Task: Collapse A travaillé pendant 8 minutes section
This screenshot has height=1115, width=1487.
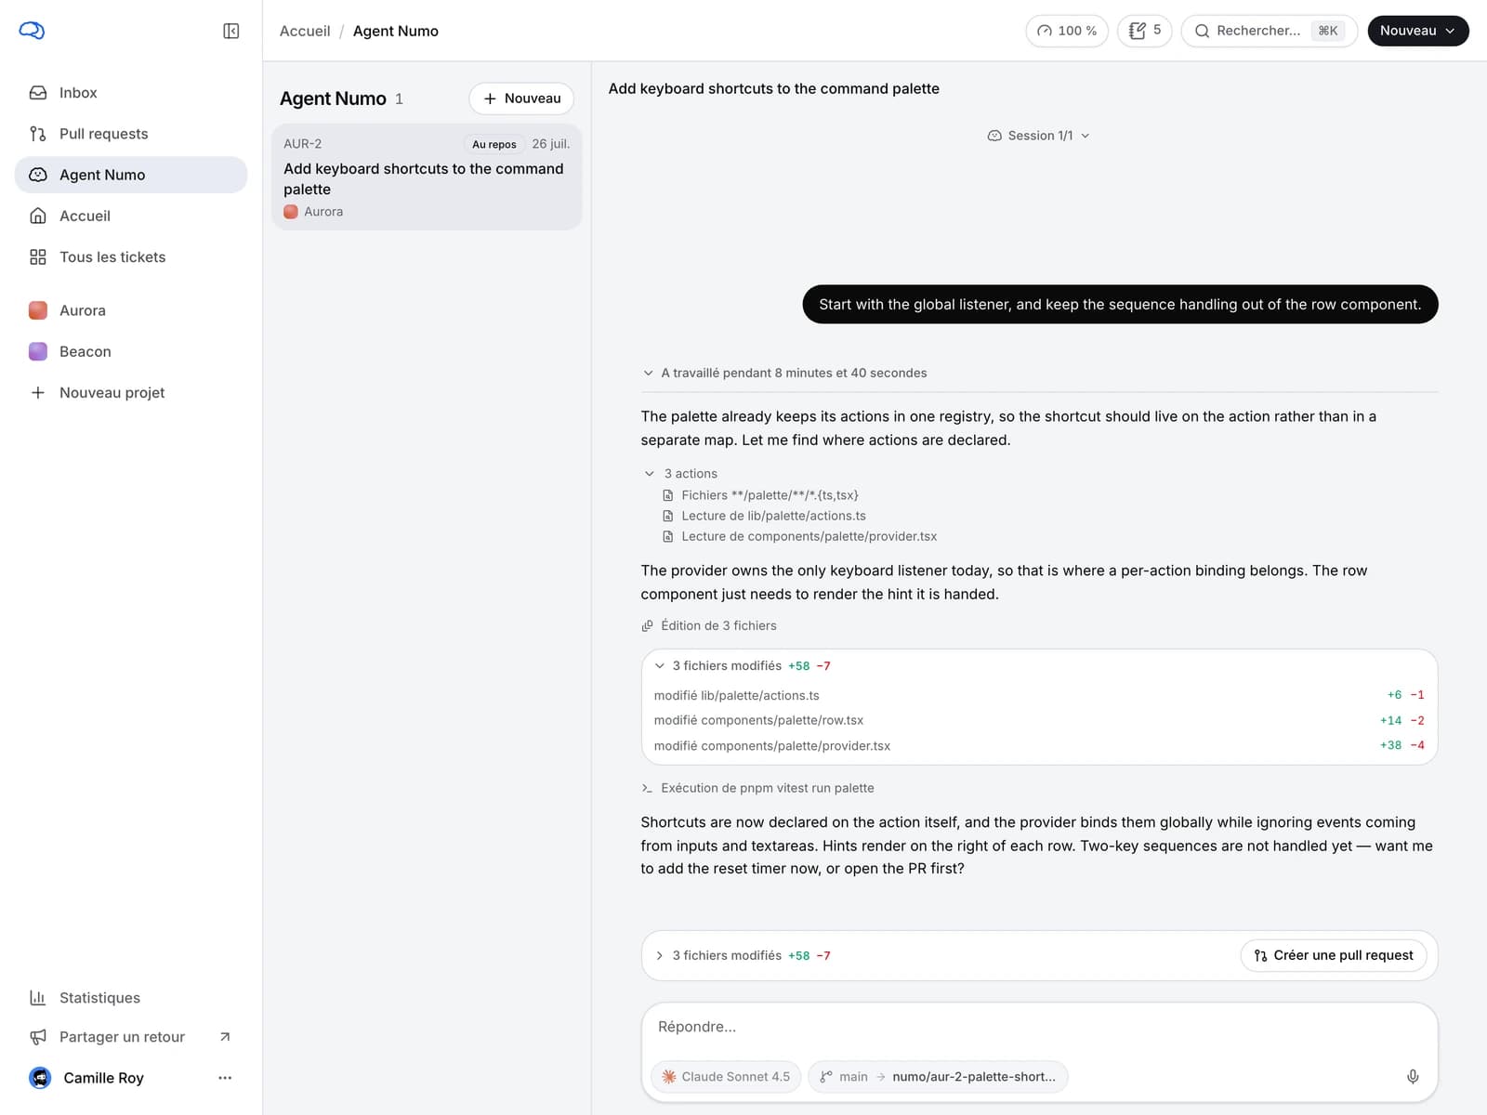Action: 785,374
